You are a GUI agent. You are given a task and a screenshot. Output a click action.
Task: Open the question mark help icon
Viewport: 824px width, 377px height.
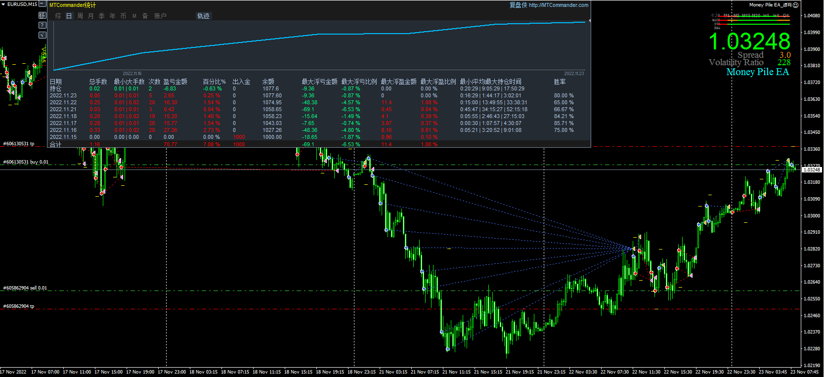[42, 25]
